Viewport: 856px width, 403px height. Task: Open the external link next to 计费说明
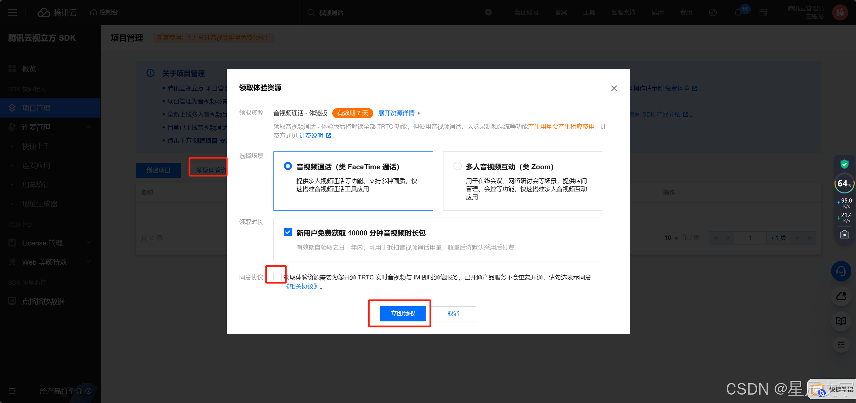(x=329, y=136)
